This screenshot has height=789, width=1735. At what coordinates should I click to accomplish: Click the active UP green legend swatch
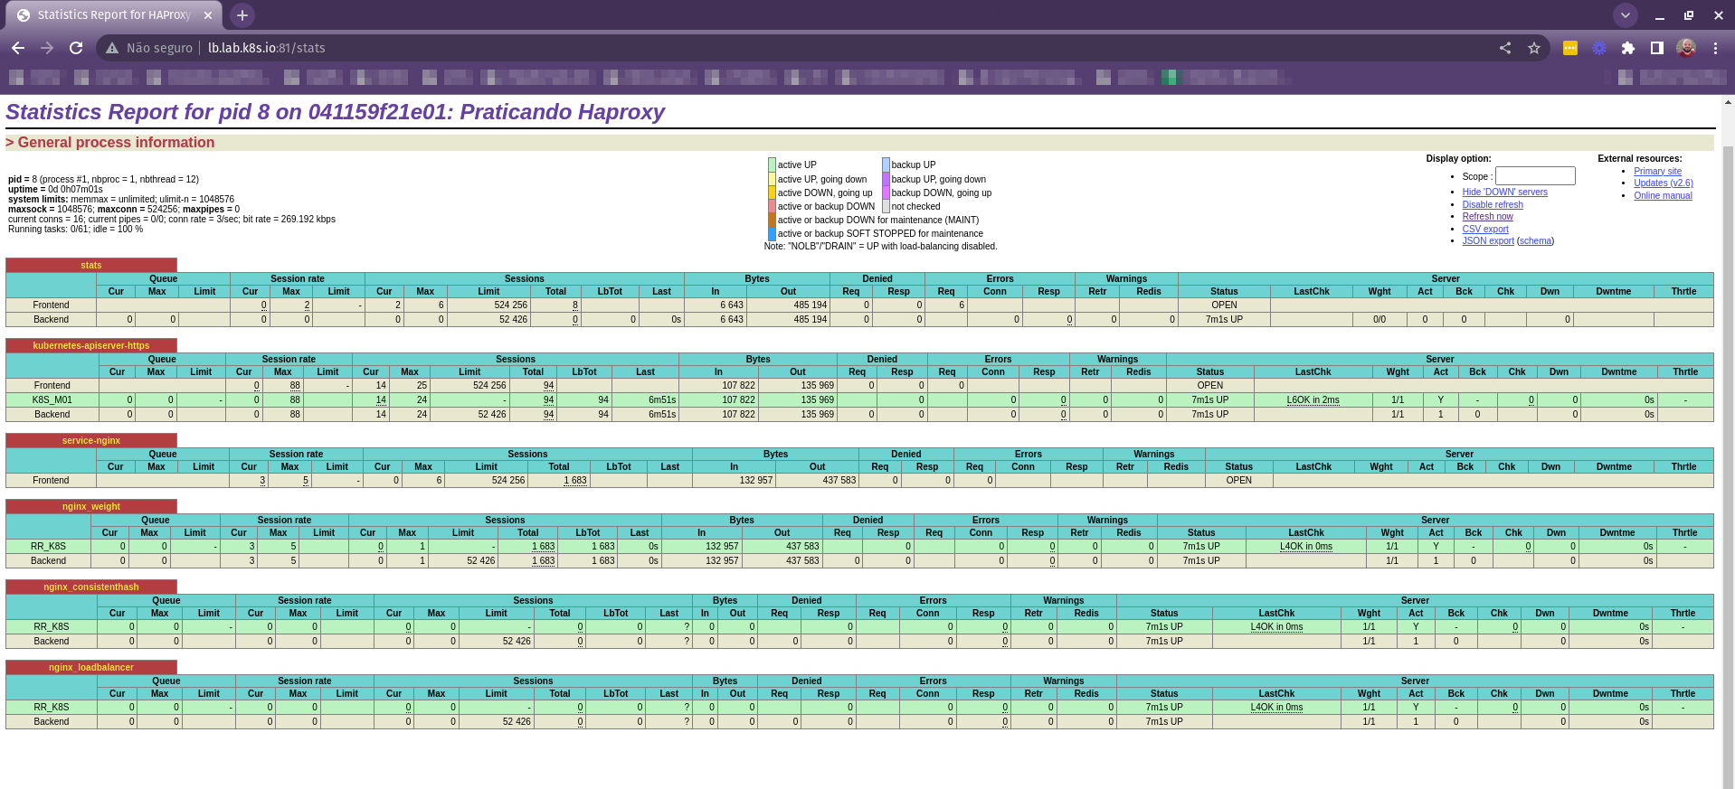point(772,164)
